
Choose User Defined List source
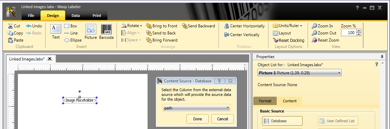coord(338,121)
